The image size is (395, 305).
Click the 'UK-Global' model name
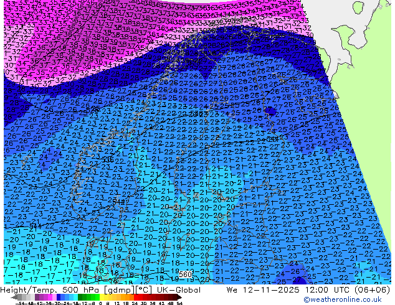[179, 289]
